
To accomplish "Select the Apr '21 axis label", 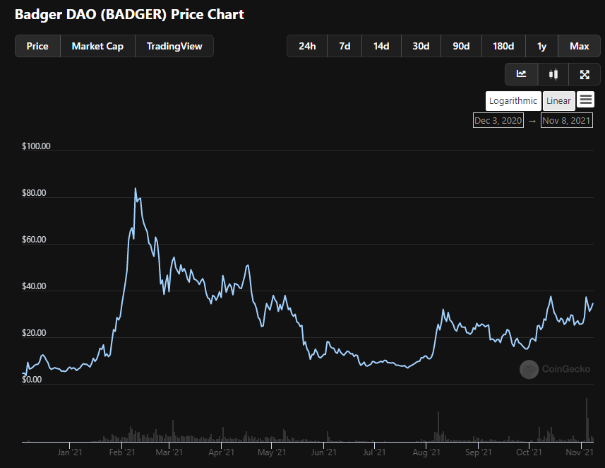I will coord(221,452).
